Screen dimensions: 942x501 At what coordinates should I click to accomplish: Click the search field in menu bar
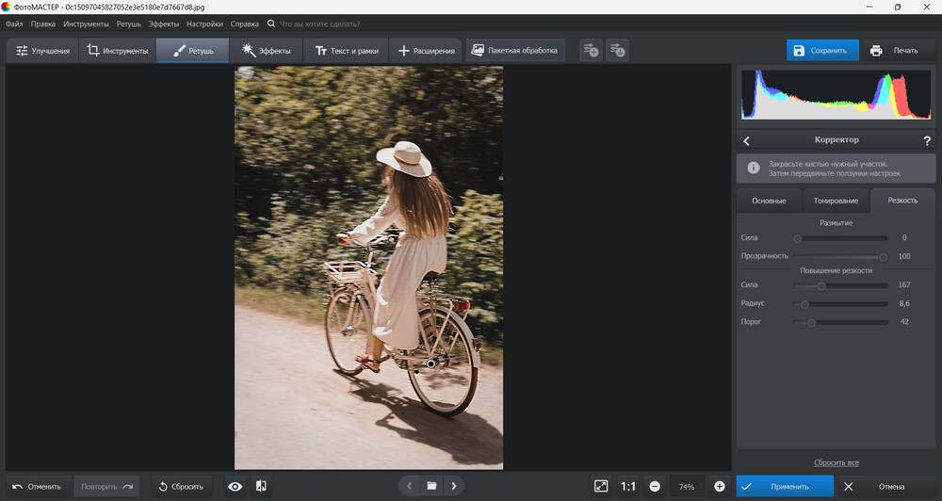(320, 23)
